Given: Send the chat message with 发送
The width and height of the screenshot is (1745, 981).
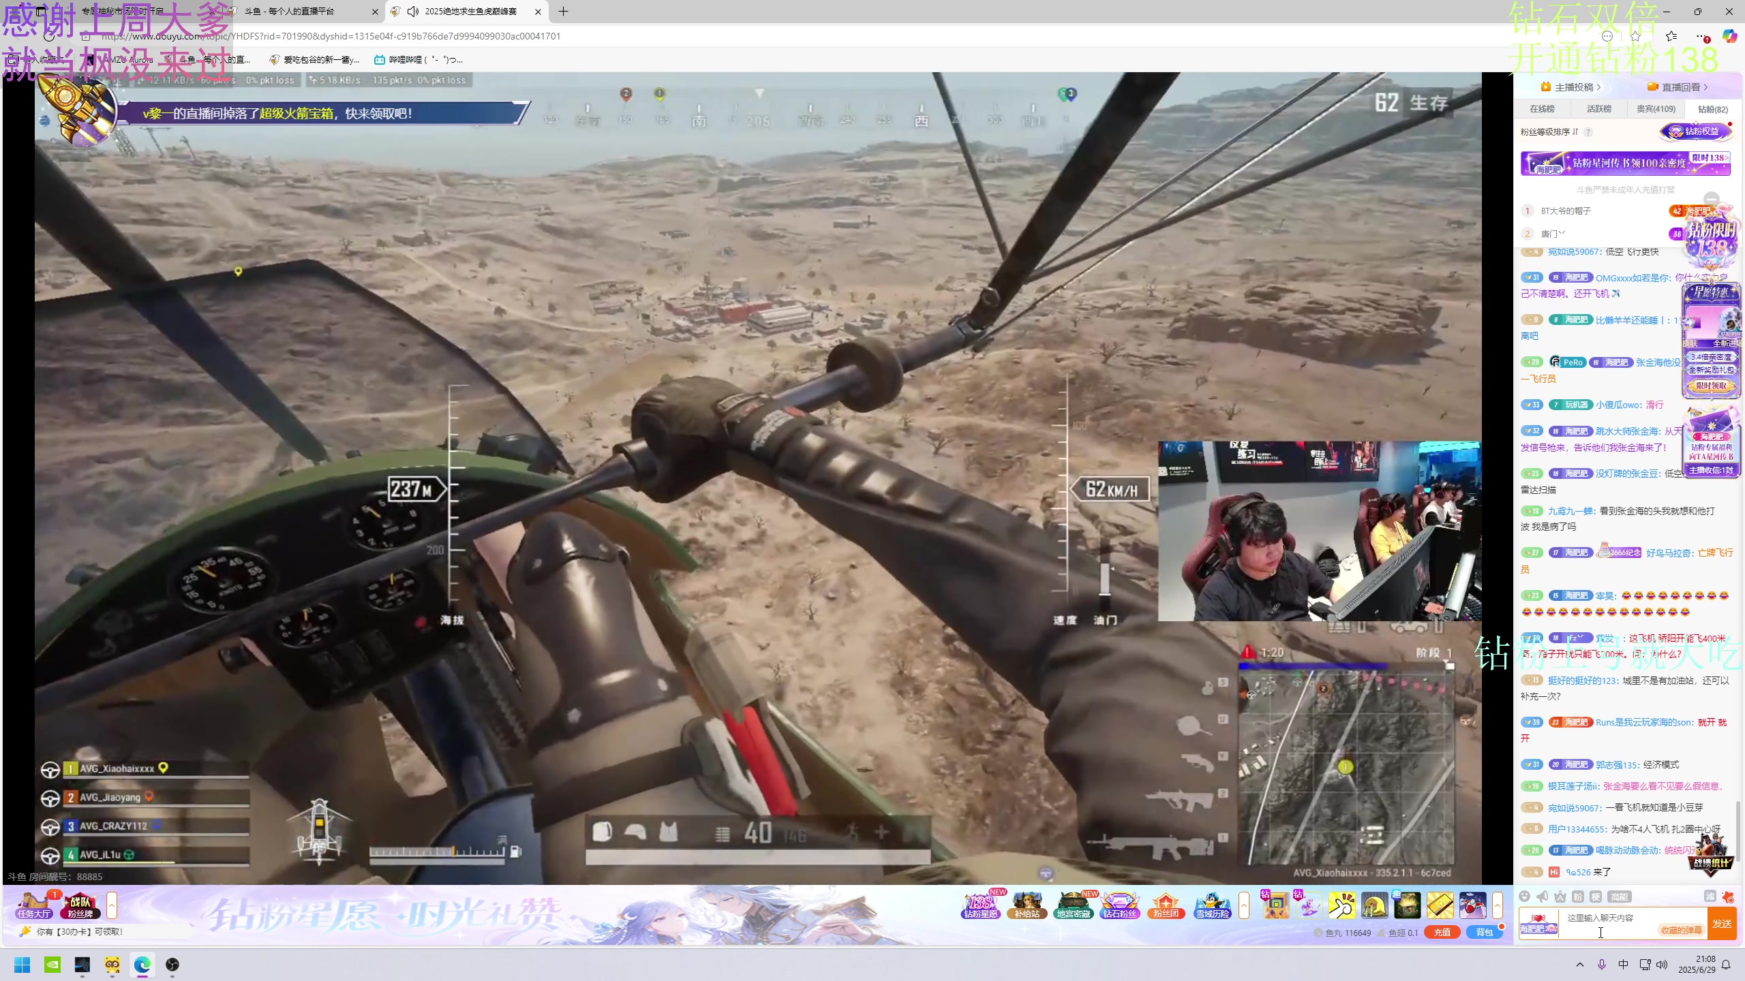Looking at the screenshot, I should point(1722,924).
